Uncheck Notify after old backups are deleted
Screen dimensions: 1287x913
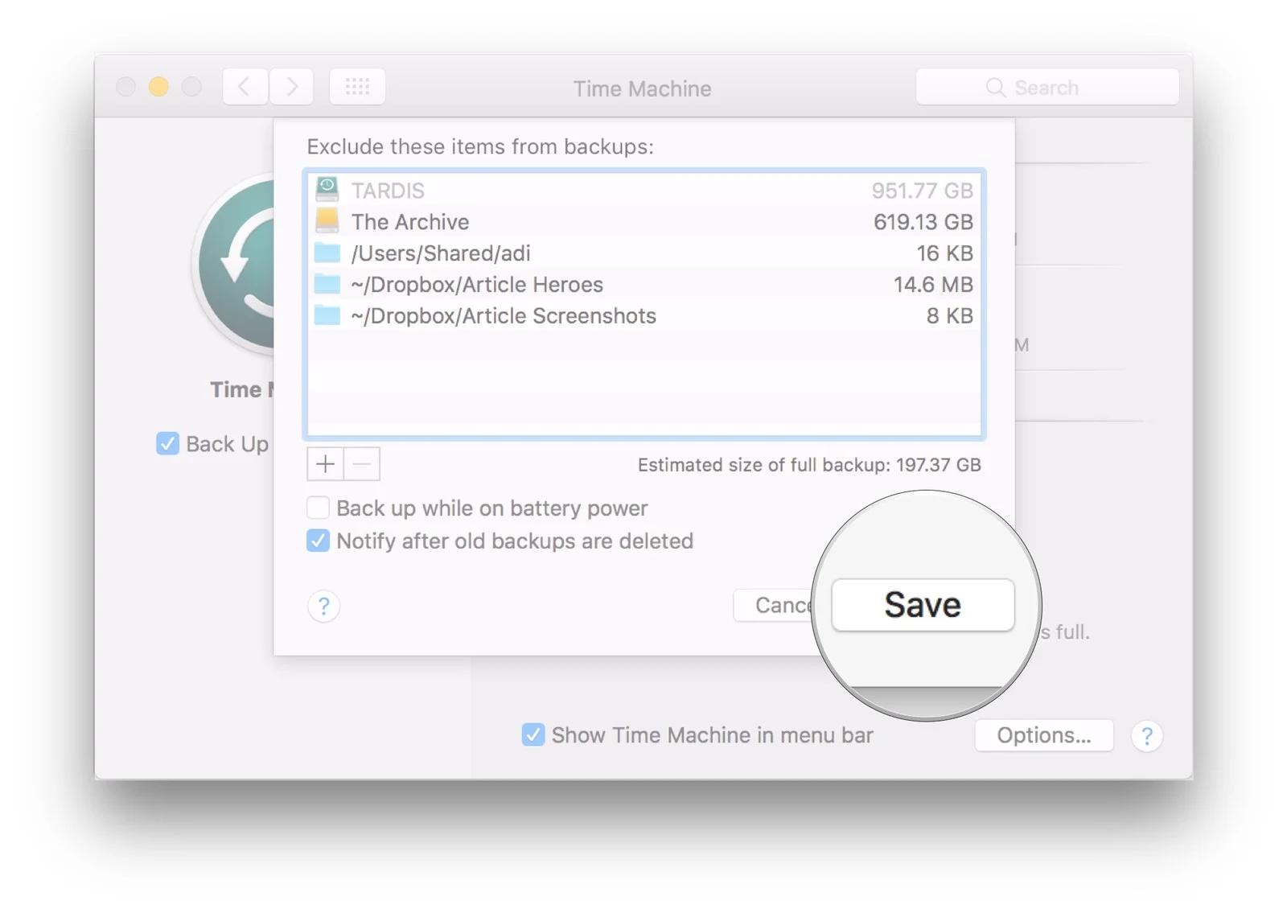[x=319, y=541]
